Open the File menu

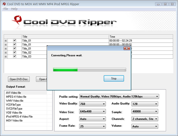[x=6, y=9]
